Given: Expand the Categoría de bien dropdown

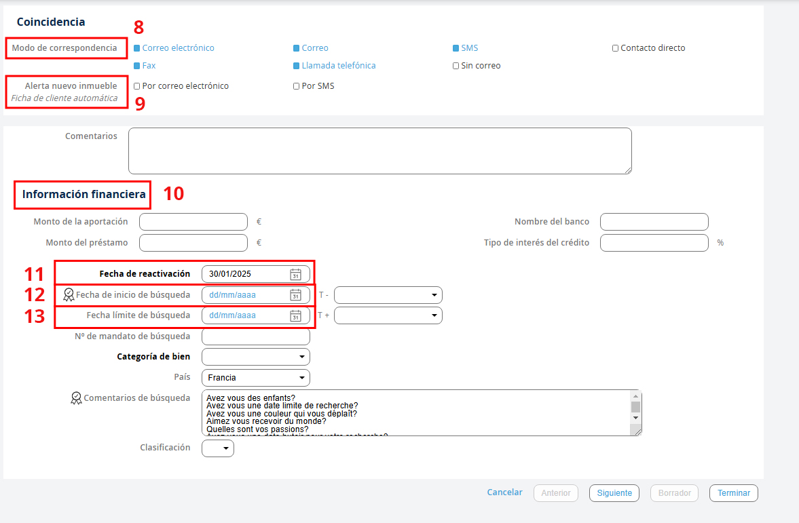Looking at the screenshot, I should point(256,357).
